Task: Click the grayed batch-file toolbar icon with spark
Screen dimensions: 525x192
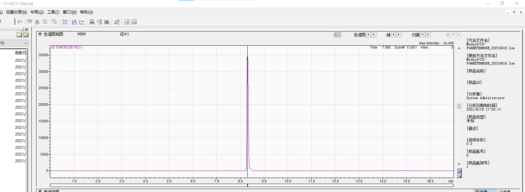Action: click(x=37, y=22)
